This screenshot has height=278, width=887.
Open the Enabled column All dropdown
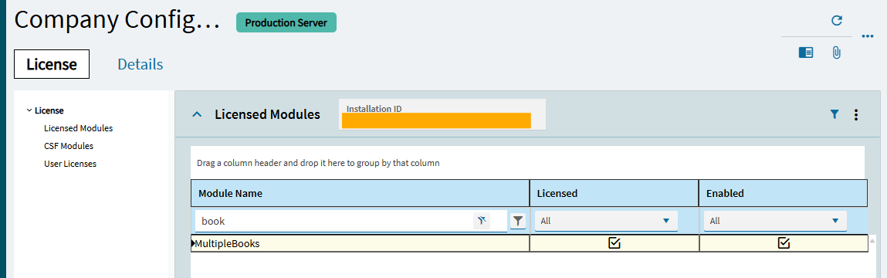775,221
